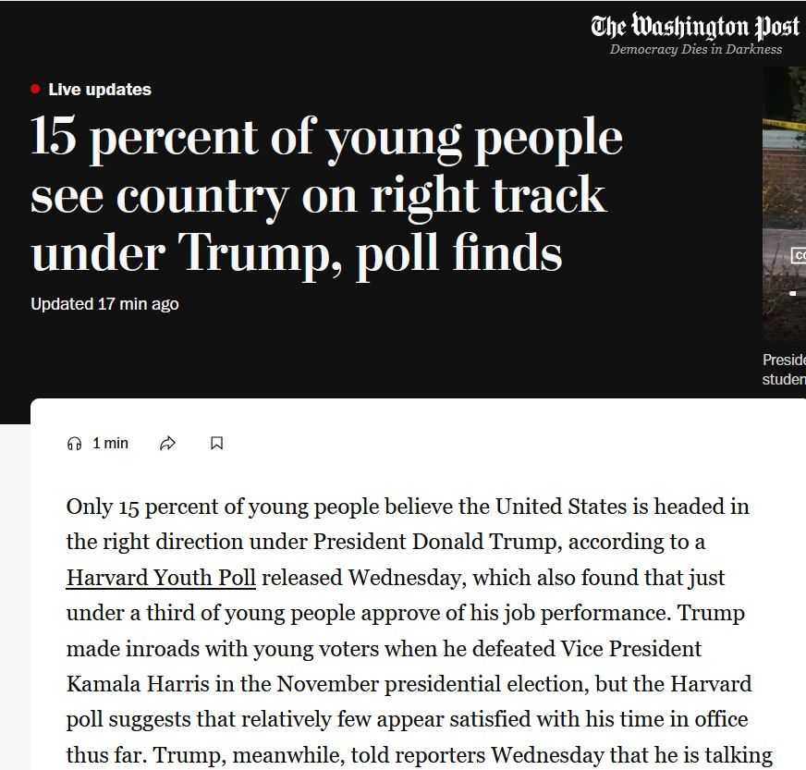Click the share arrow icon
This screenshot has height=770, width=806.
pos(168,443)
